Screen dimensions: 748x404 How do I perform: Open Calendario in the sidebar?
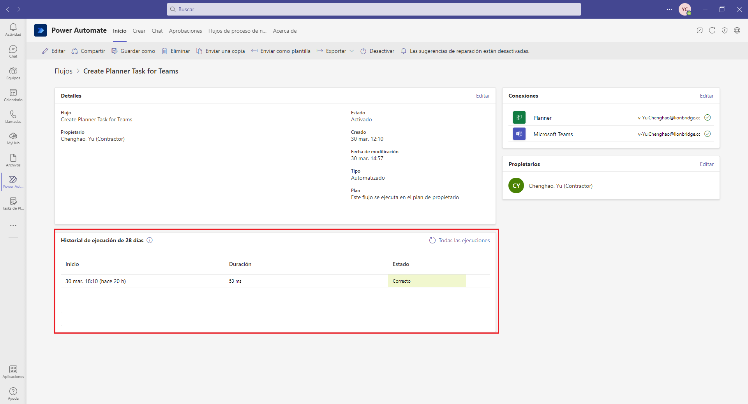point(13,95)
